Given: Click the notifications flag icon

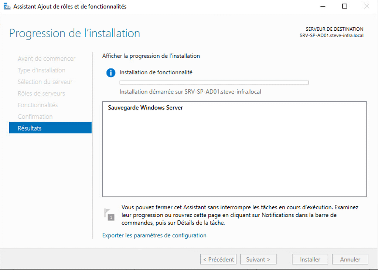Looking at the screenshot, I should pyautogui.click(x=109, y=215).
